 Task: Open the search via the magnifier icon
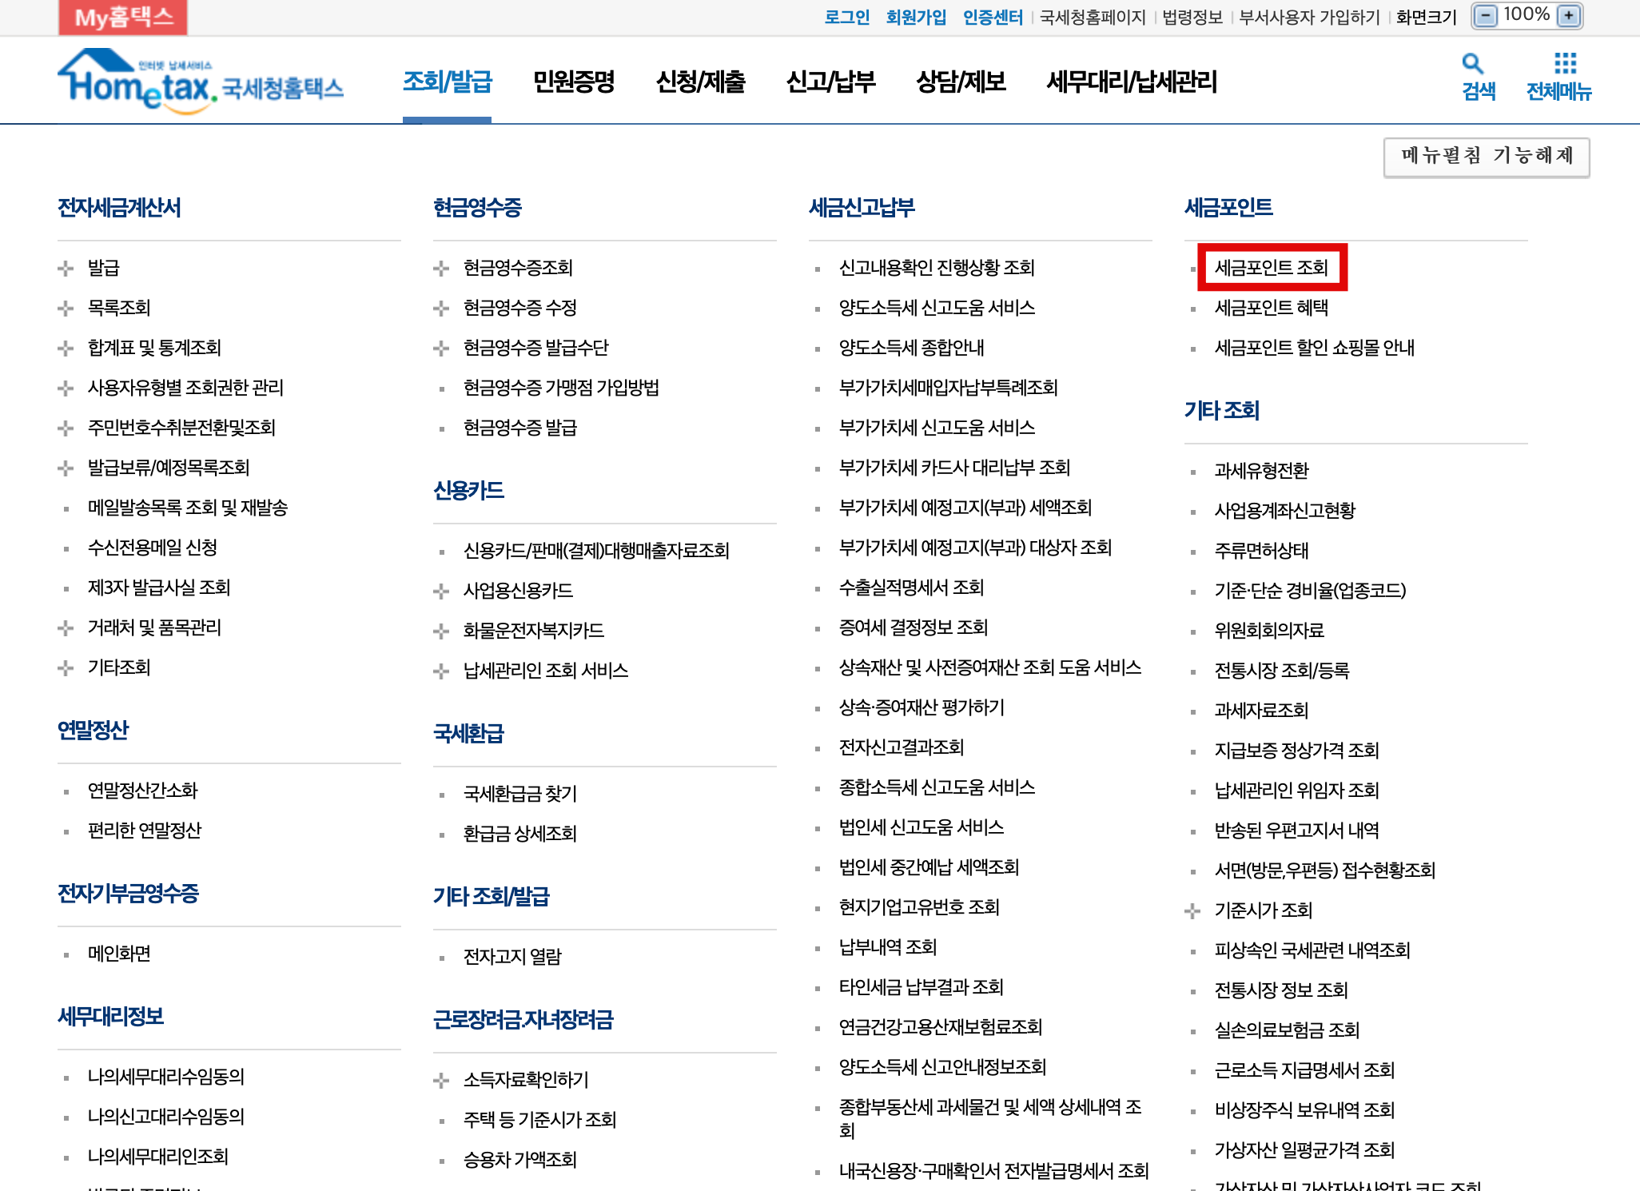[x=1475, y=81]
